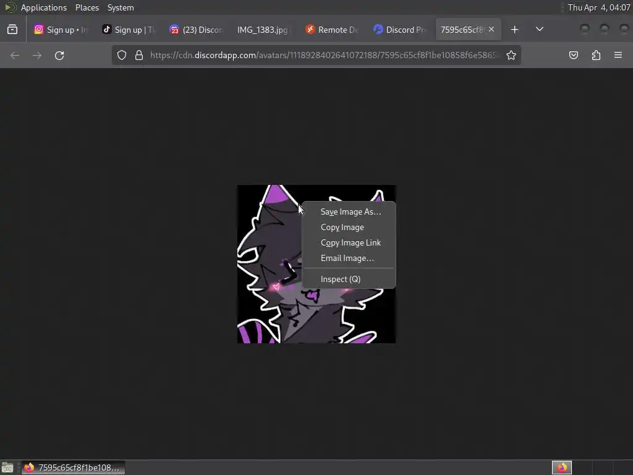The height and width of the screenshot is (475, 633).
Task: Open the Extensions puzzle icon
Action: [596, 55]
